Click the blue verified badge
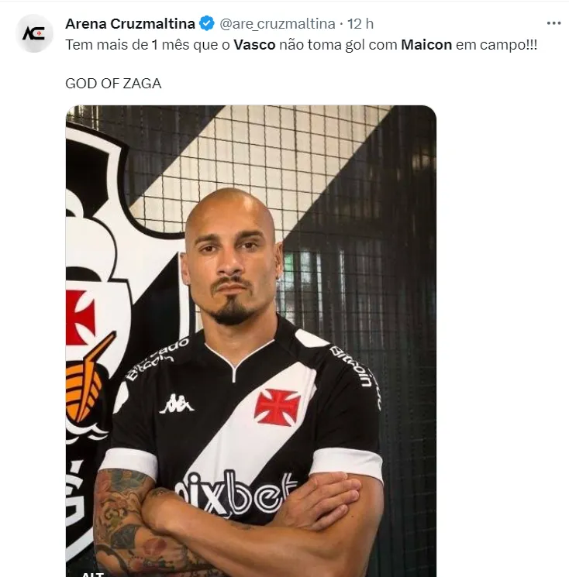569x577 pixels. tap(207, 23)
